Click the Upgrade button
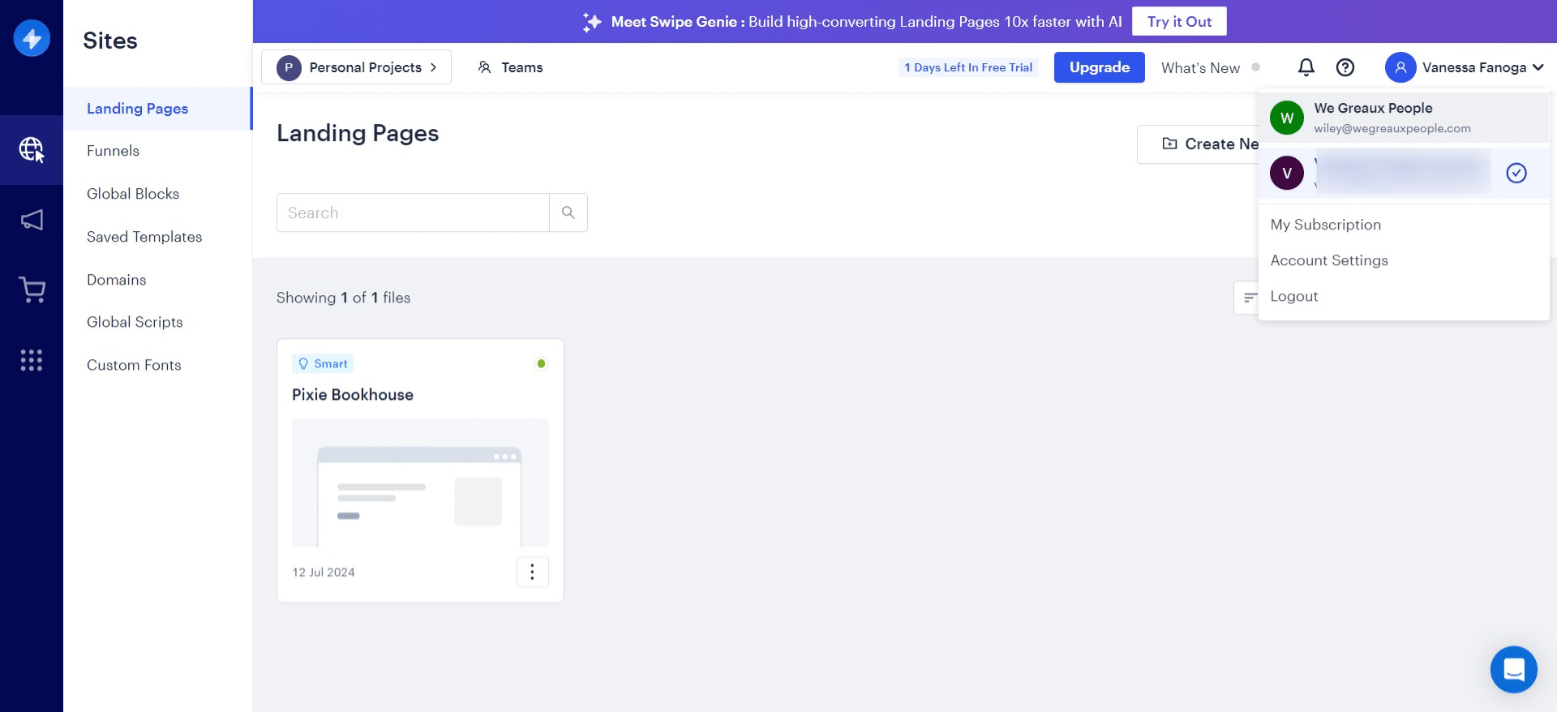Screen dimensions: 1557x712 click(x=1099, y=67)
